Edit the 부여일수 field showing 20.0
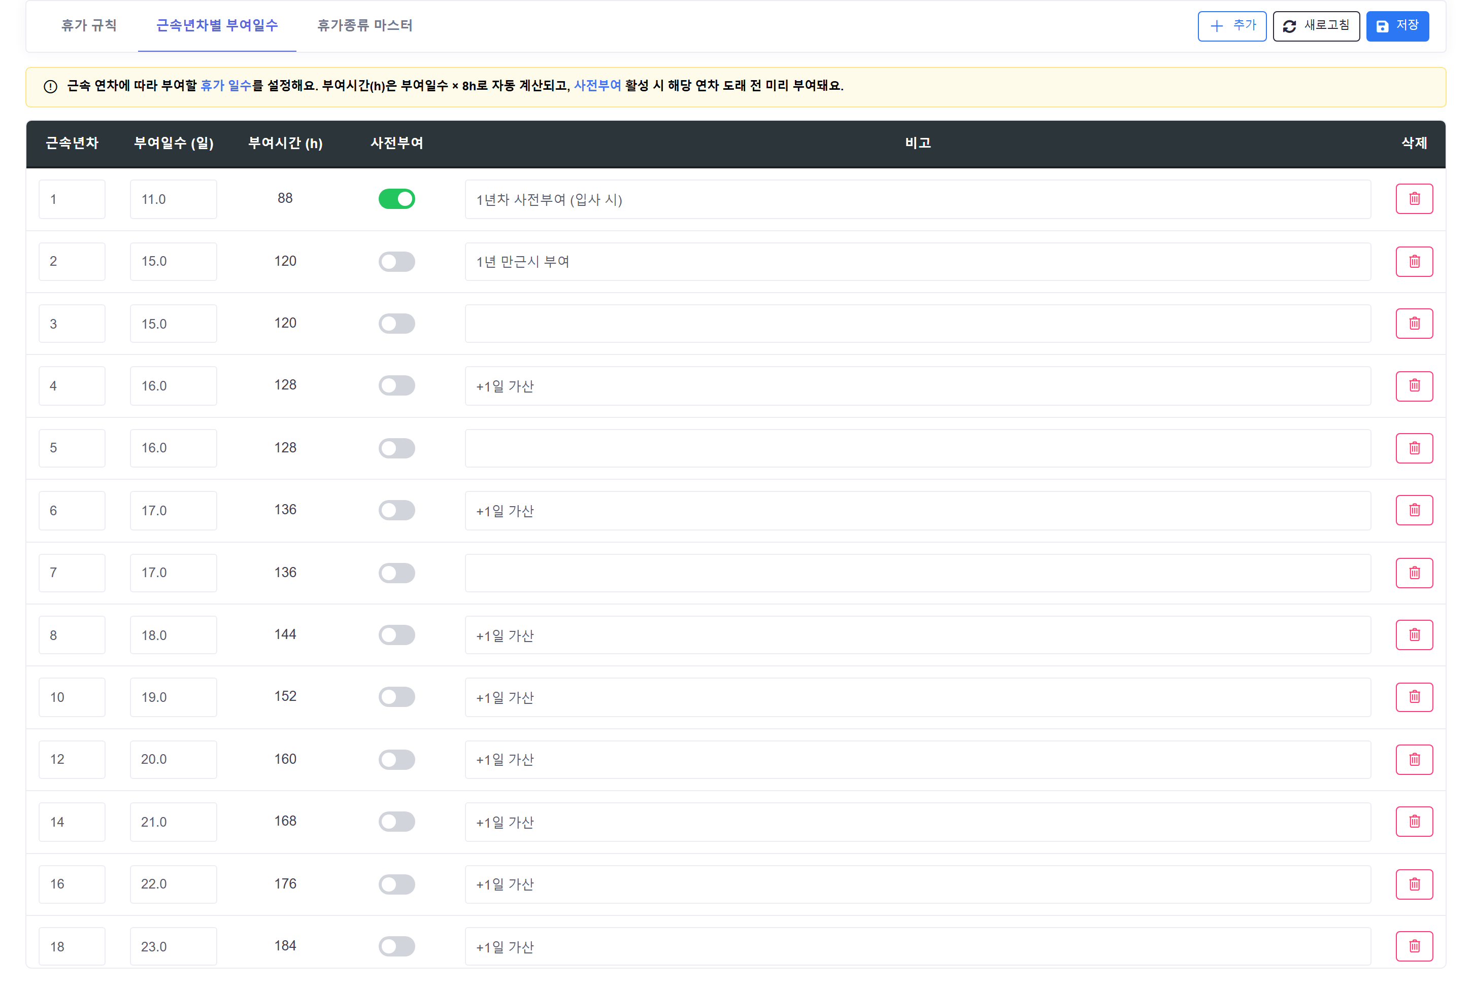Image resolution: width=1472 pixels, height=993 pixels. [173, 760]
